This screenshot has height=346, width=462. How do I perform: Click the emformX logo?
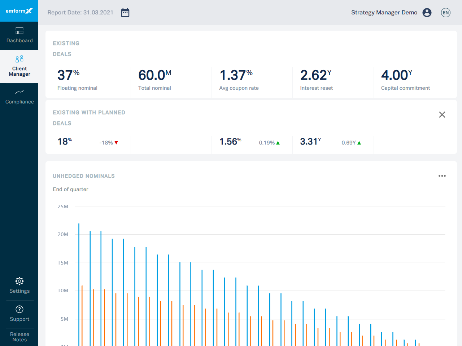(x=19, y=11)
